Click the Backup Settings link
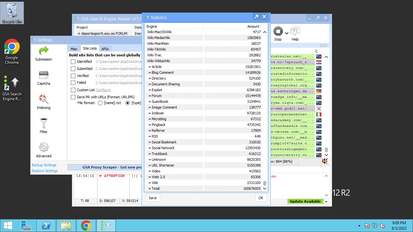Screen dimensions: 413x232 44,165
